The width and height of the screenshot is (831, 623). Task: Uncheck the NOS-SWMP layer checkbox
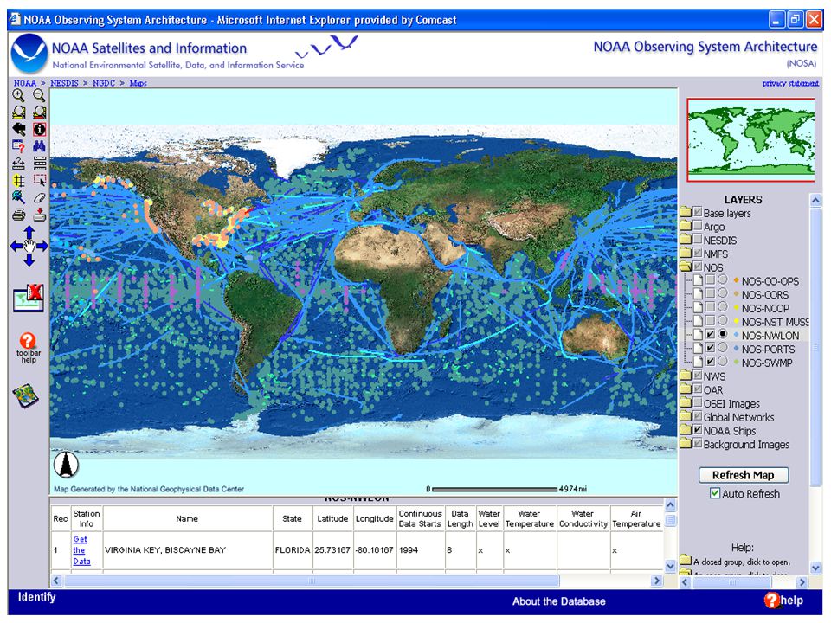point(710,362)
